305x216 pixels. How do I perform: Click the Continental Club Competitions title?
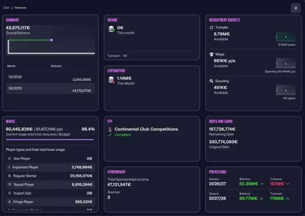146,129
